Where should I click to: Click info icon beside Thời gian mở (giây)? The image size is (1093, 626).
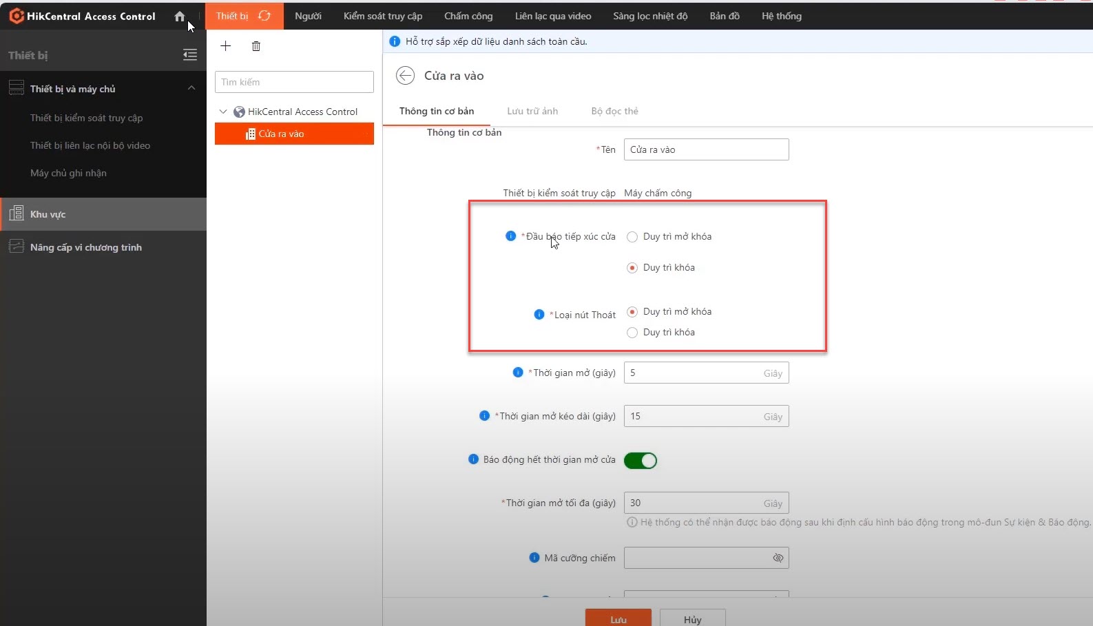point(518,373)
